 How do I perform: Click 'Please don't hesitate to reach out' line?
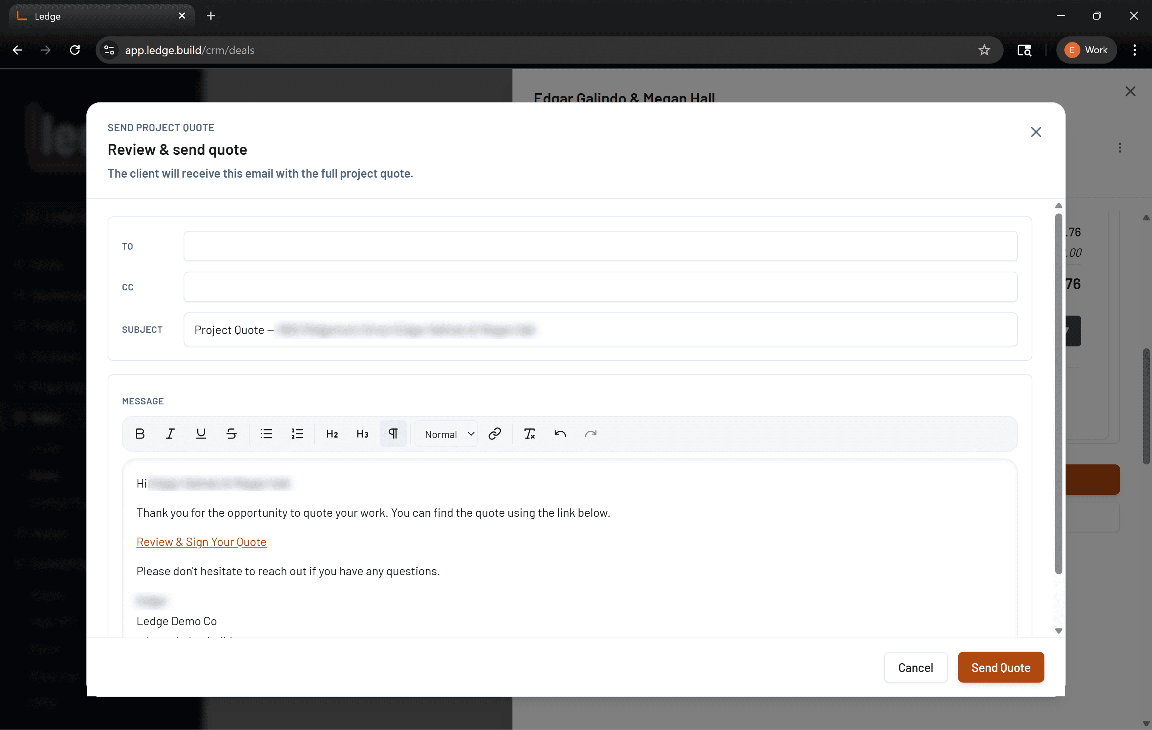[x=288, y=571]
